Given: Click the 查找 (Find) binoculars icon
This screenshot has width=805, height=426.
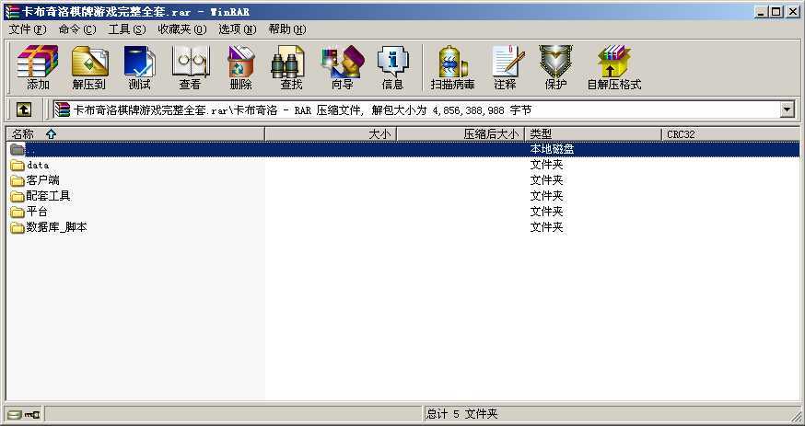Looking at the screenshot, I should pos(287,62).
